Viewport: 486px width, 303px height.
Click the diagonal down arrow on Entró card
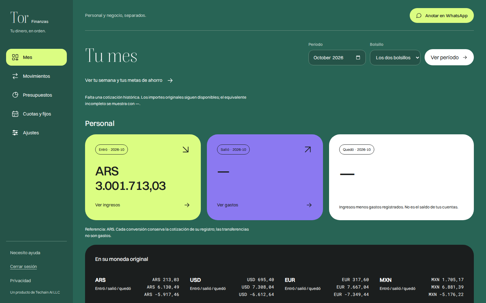[186, 149]
